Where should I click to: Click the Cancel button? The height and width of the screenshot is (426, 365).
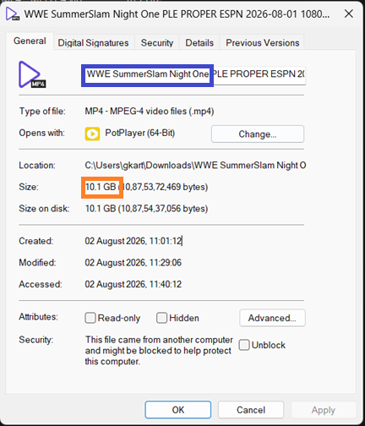(x=251, y=410)
